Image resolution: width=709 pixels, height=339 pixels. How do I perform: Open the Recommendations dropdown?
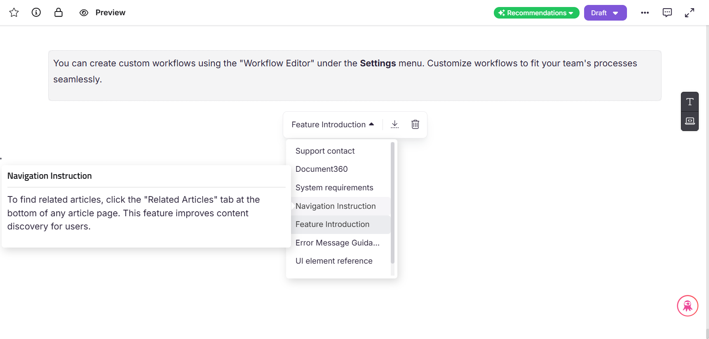pos(536,13)
